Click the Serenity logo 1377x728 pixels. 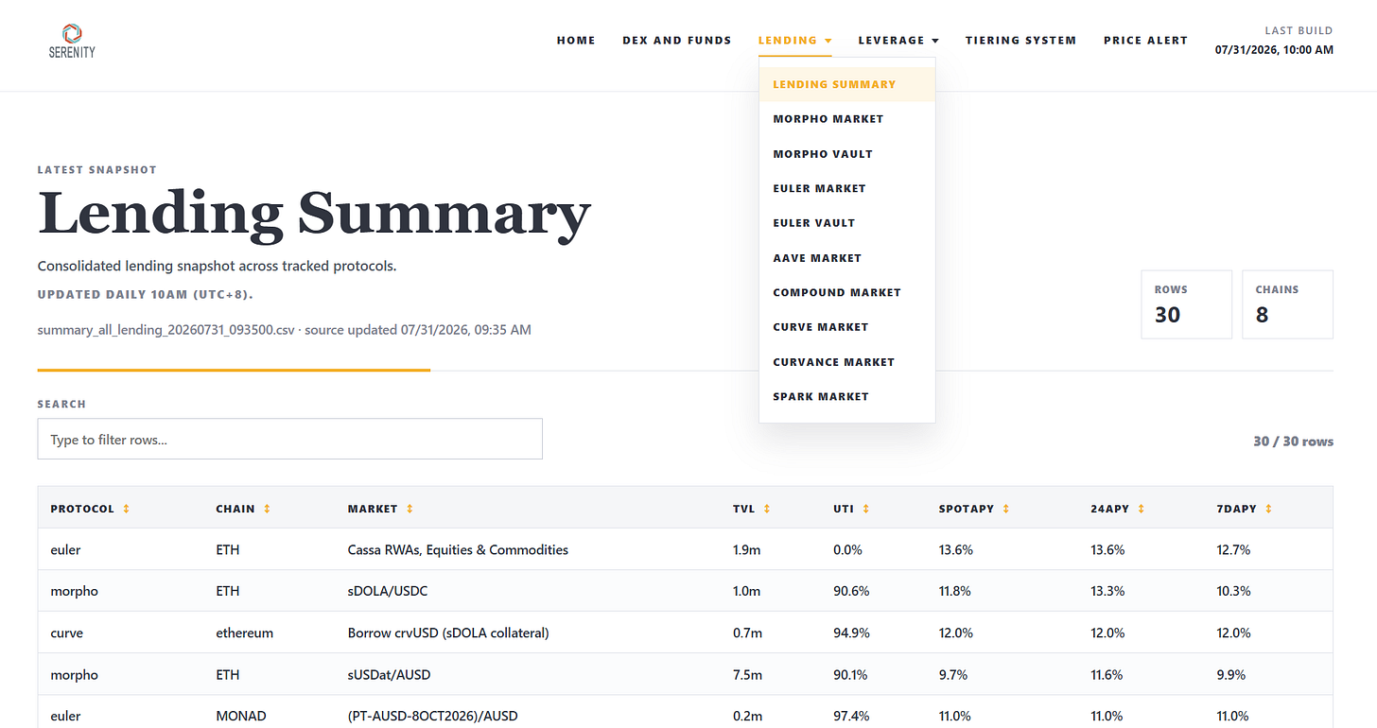72,41
